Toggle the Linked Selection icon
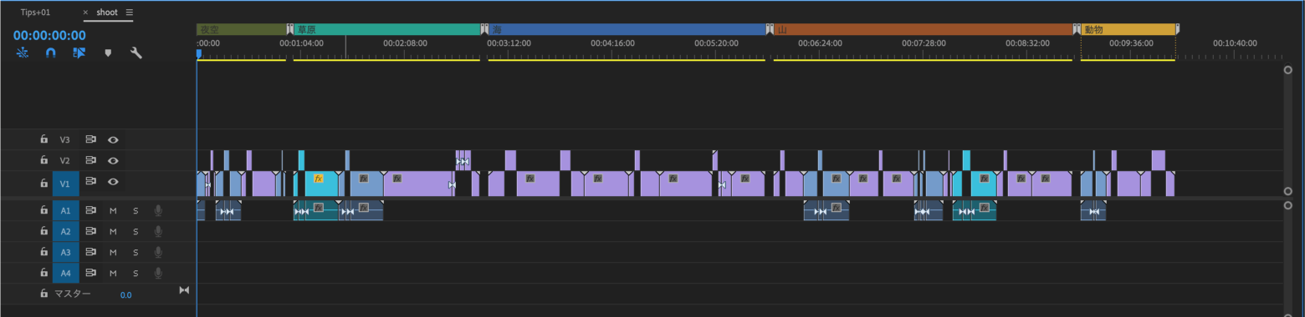Viewport: 1305px width, 317px height. [x=79, y=53]
